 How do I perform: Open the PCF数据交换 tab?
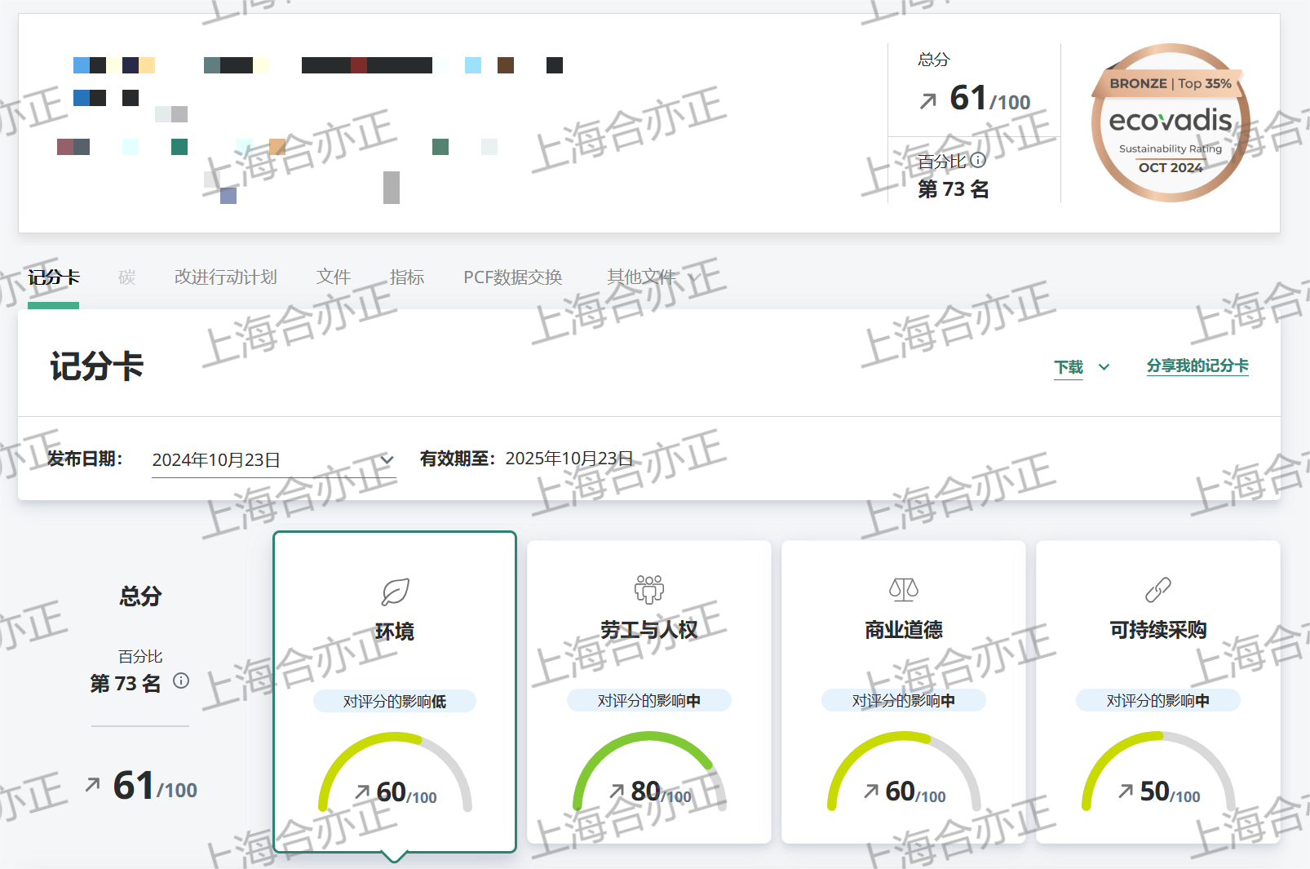pos(512,277)
